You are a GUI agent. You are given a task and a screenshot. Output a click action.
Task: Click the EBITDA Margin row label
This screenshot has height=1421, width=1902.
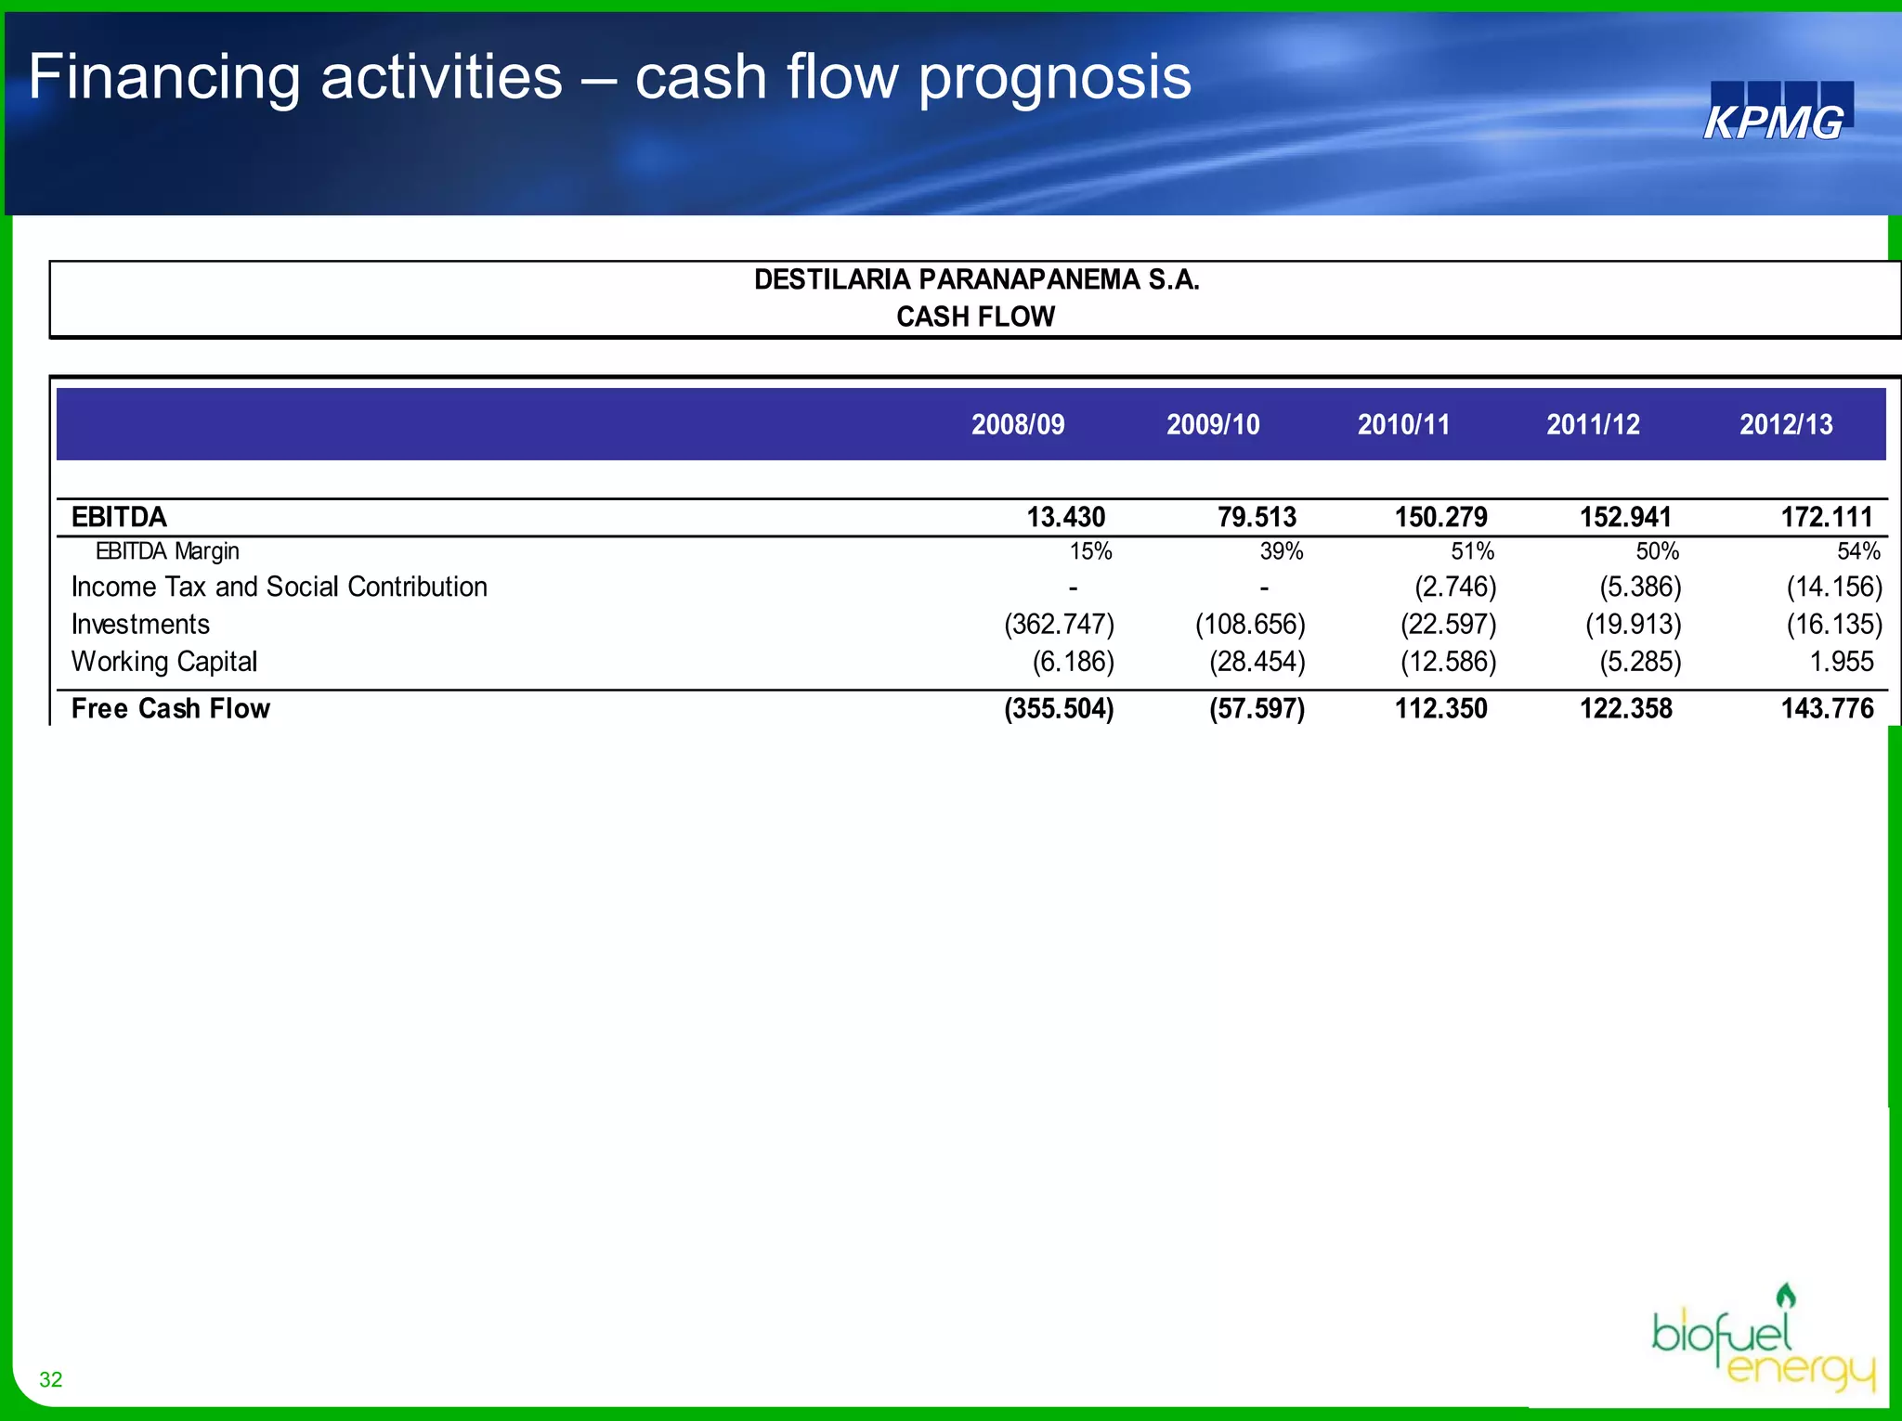[167, 551]
